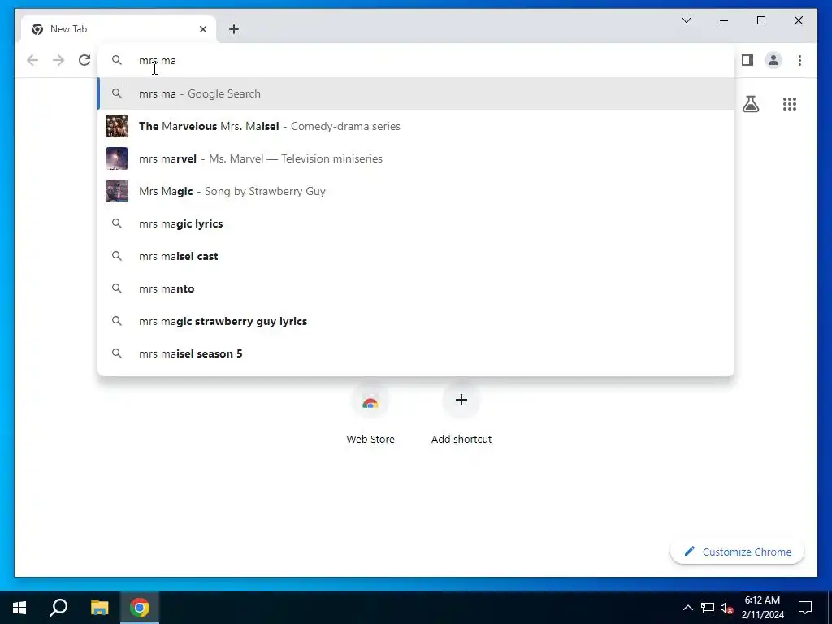Click the Marvelous Mrs. Maisel thumbnail

pyautogui.click(x=117, y=126)
